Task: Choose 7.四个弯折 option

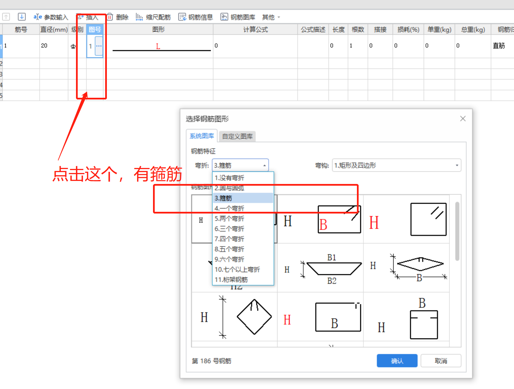Action: 243,239
